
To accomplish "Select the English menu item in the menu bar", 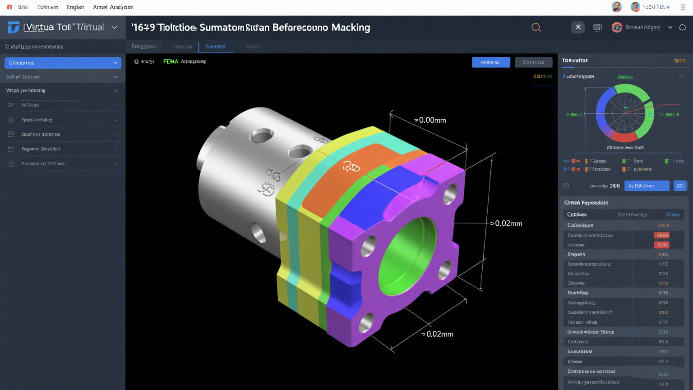I will (x=75, y=7).
